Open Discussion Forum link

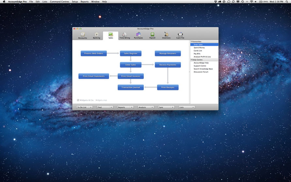point(201,72)
